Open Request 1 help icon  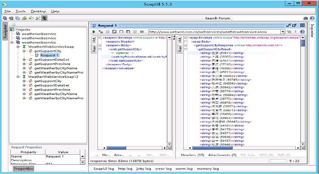302,32
